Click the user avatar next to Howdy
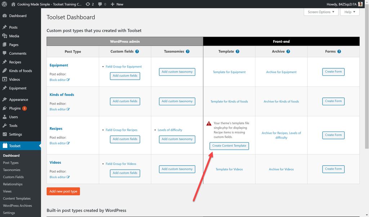The width and height of the screenshot is (369, 217). click(x=360, y=4)
